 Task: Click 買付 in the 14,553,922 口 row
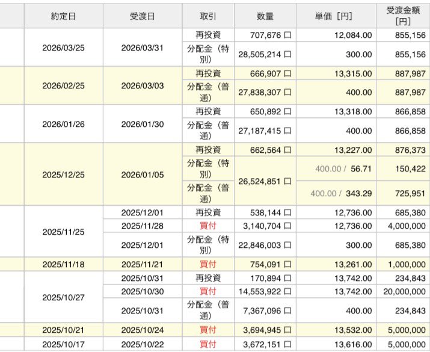[208, 291]
